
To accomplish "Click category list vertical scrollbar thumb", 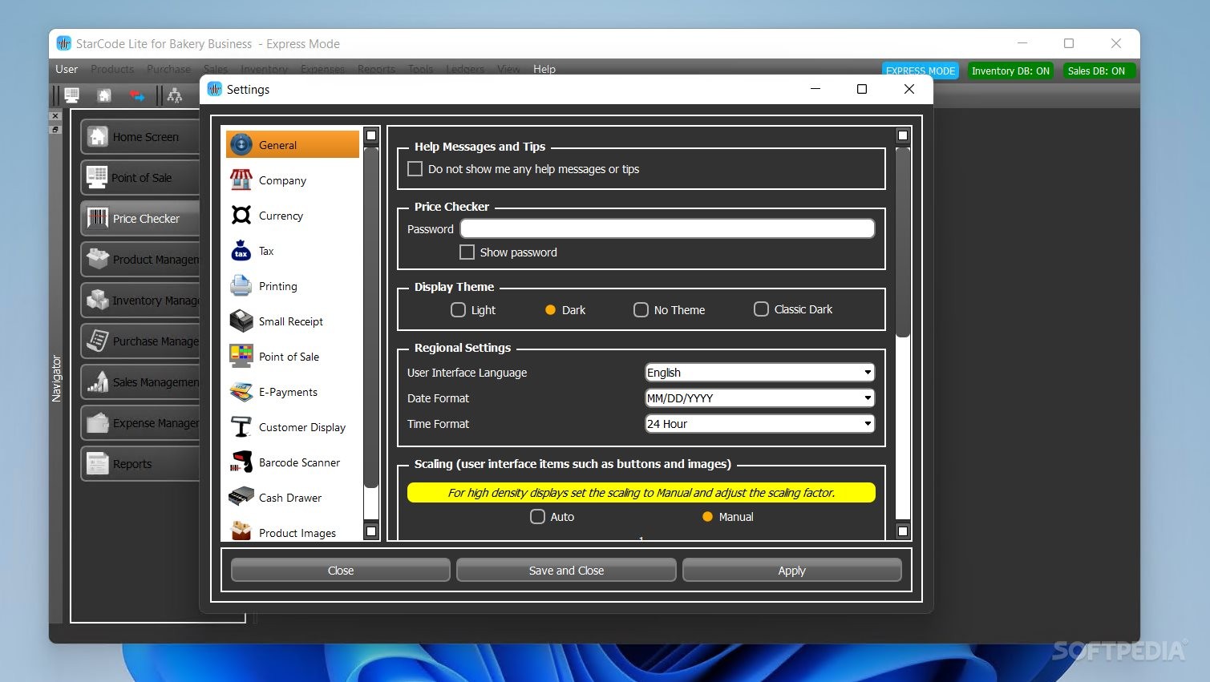I will coord(371,317).
